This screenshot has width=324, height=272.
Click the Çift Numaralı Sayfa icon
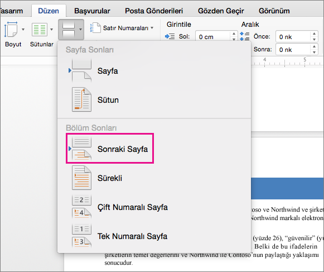pyautogui.click(x=81, y=207)
